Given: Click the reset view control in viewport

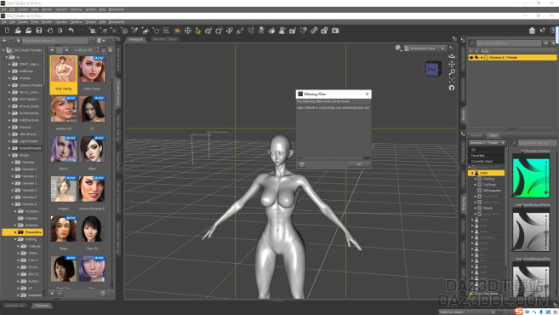Looking at the screenshot, I should (x=452, y=88).
